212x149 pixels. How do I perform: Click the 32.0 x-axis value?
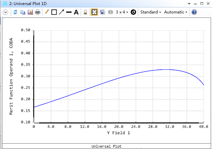[x=170, y=127]
